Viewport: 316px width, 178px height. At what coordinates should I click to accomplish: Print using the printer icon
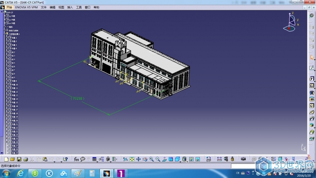26,159
